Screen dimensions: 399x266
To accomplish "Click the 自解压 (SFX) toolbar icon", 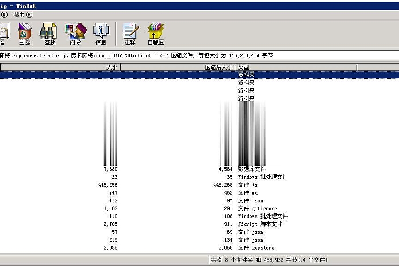I will pos(156,34).
